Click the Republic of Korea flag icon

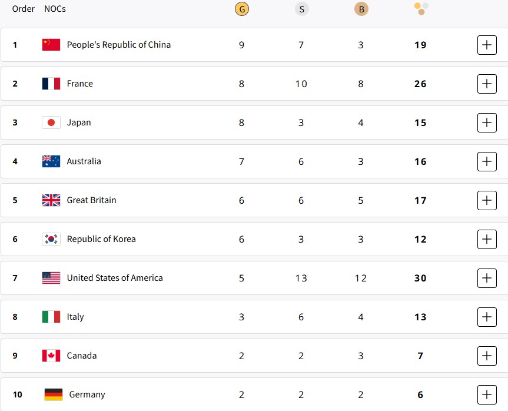pyautogui.click(x=51, y=239)
